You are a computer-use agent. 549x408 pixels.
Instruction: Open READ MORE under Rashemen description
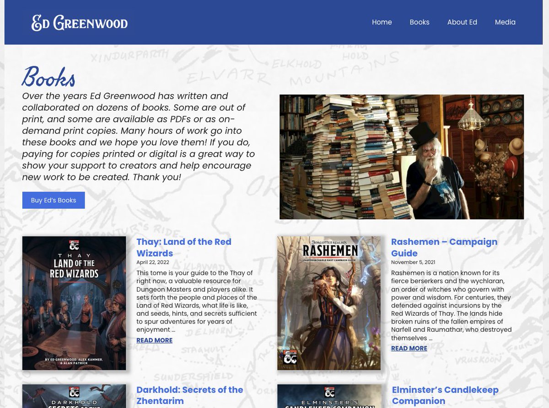click(409, 348)
